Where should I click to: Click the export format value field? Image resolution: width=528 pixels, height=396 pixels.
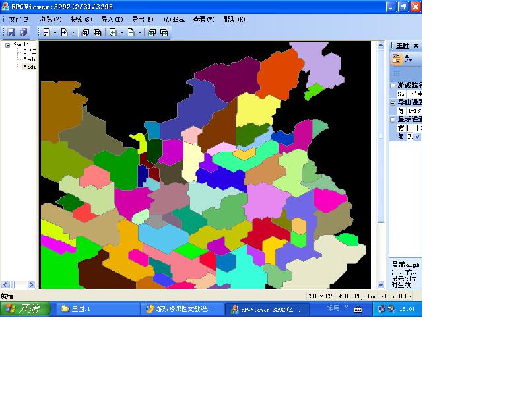click(x=414, y=111)
